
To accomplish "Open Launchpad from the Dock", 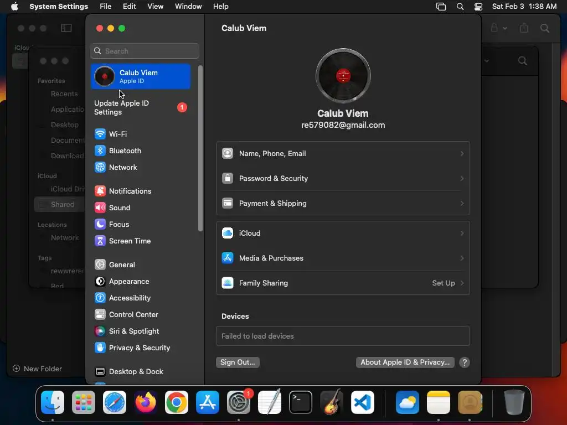I will coord(84,402).
